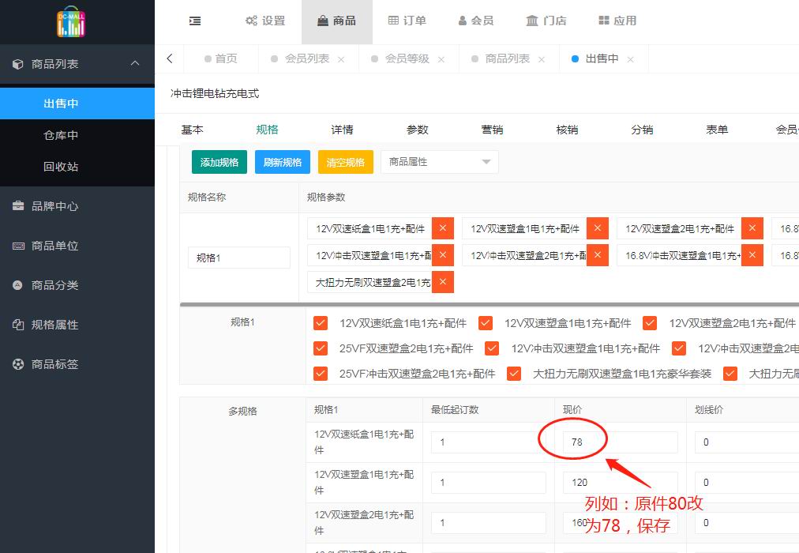The image size is (799, 553).
Task: Switch to the 首页 tab
Action: click(220, 58)
